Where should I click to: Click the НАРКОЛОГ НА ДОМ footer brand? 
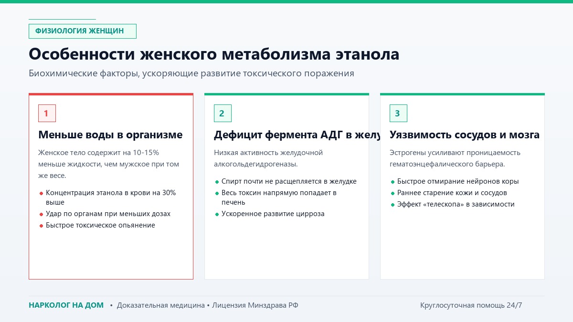pyautogui.click(x=66, y=305)
